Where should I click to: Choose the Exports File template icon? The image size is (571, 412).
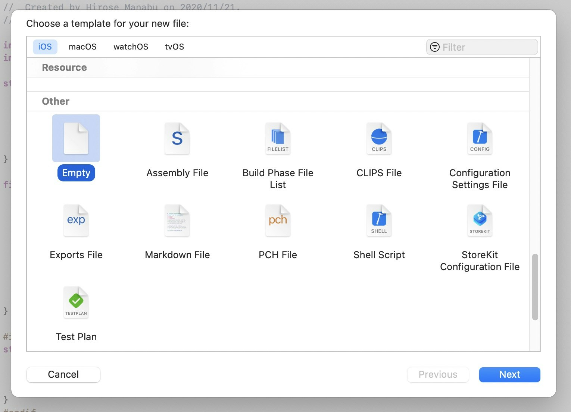(76, 220)
